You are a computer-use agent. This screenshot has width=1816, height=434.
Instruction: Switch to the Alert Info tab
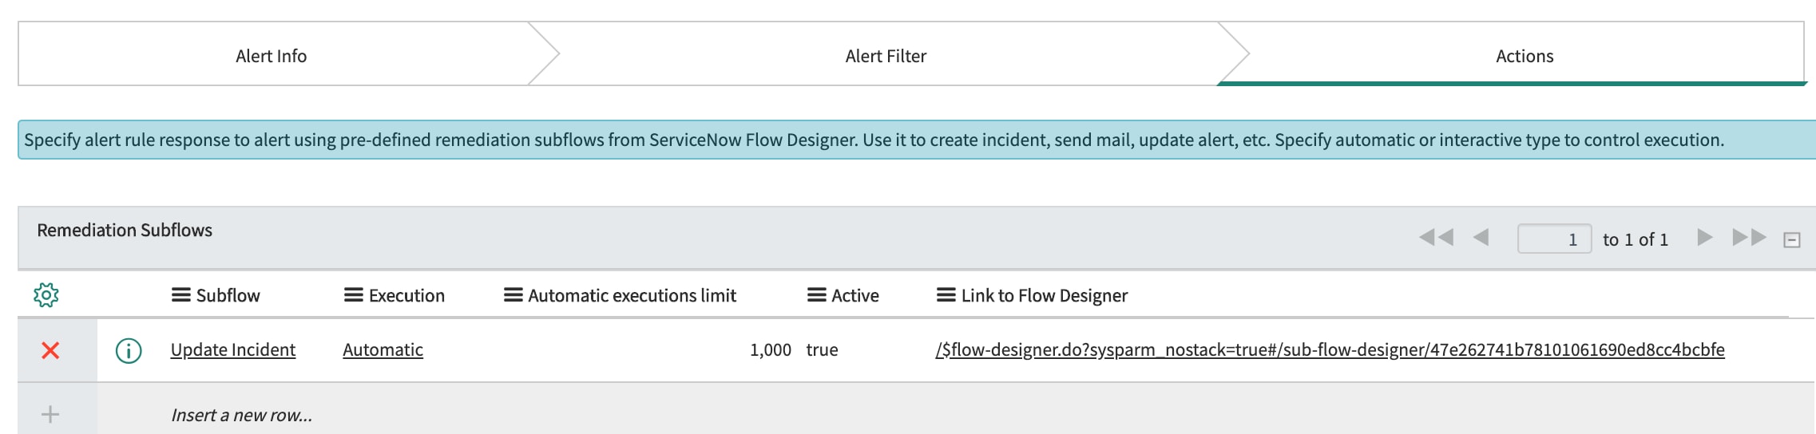[272, 56]
